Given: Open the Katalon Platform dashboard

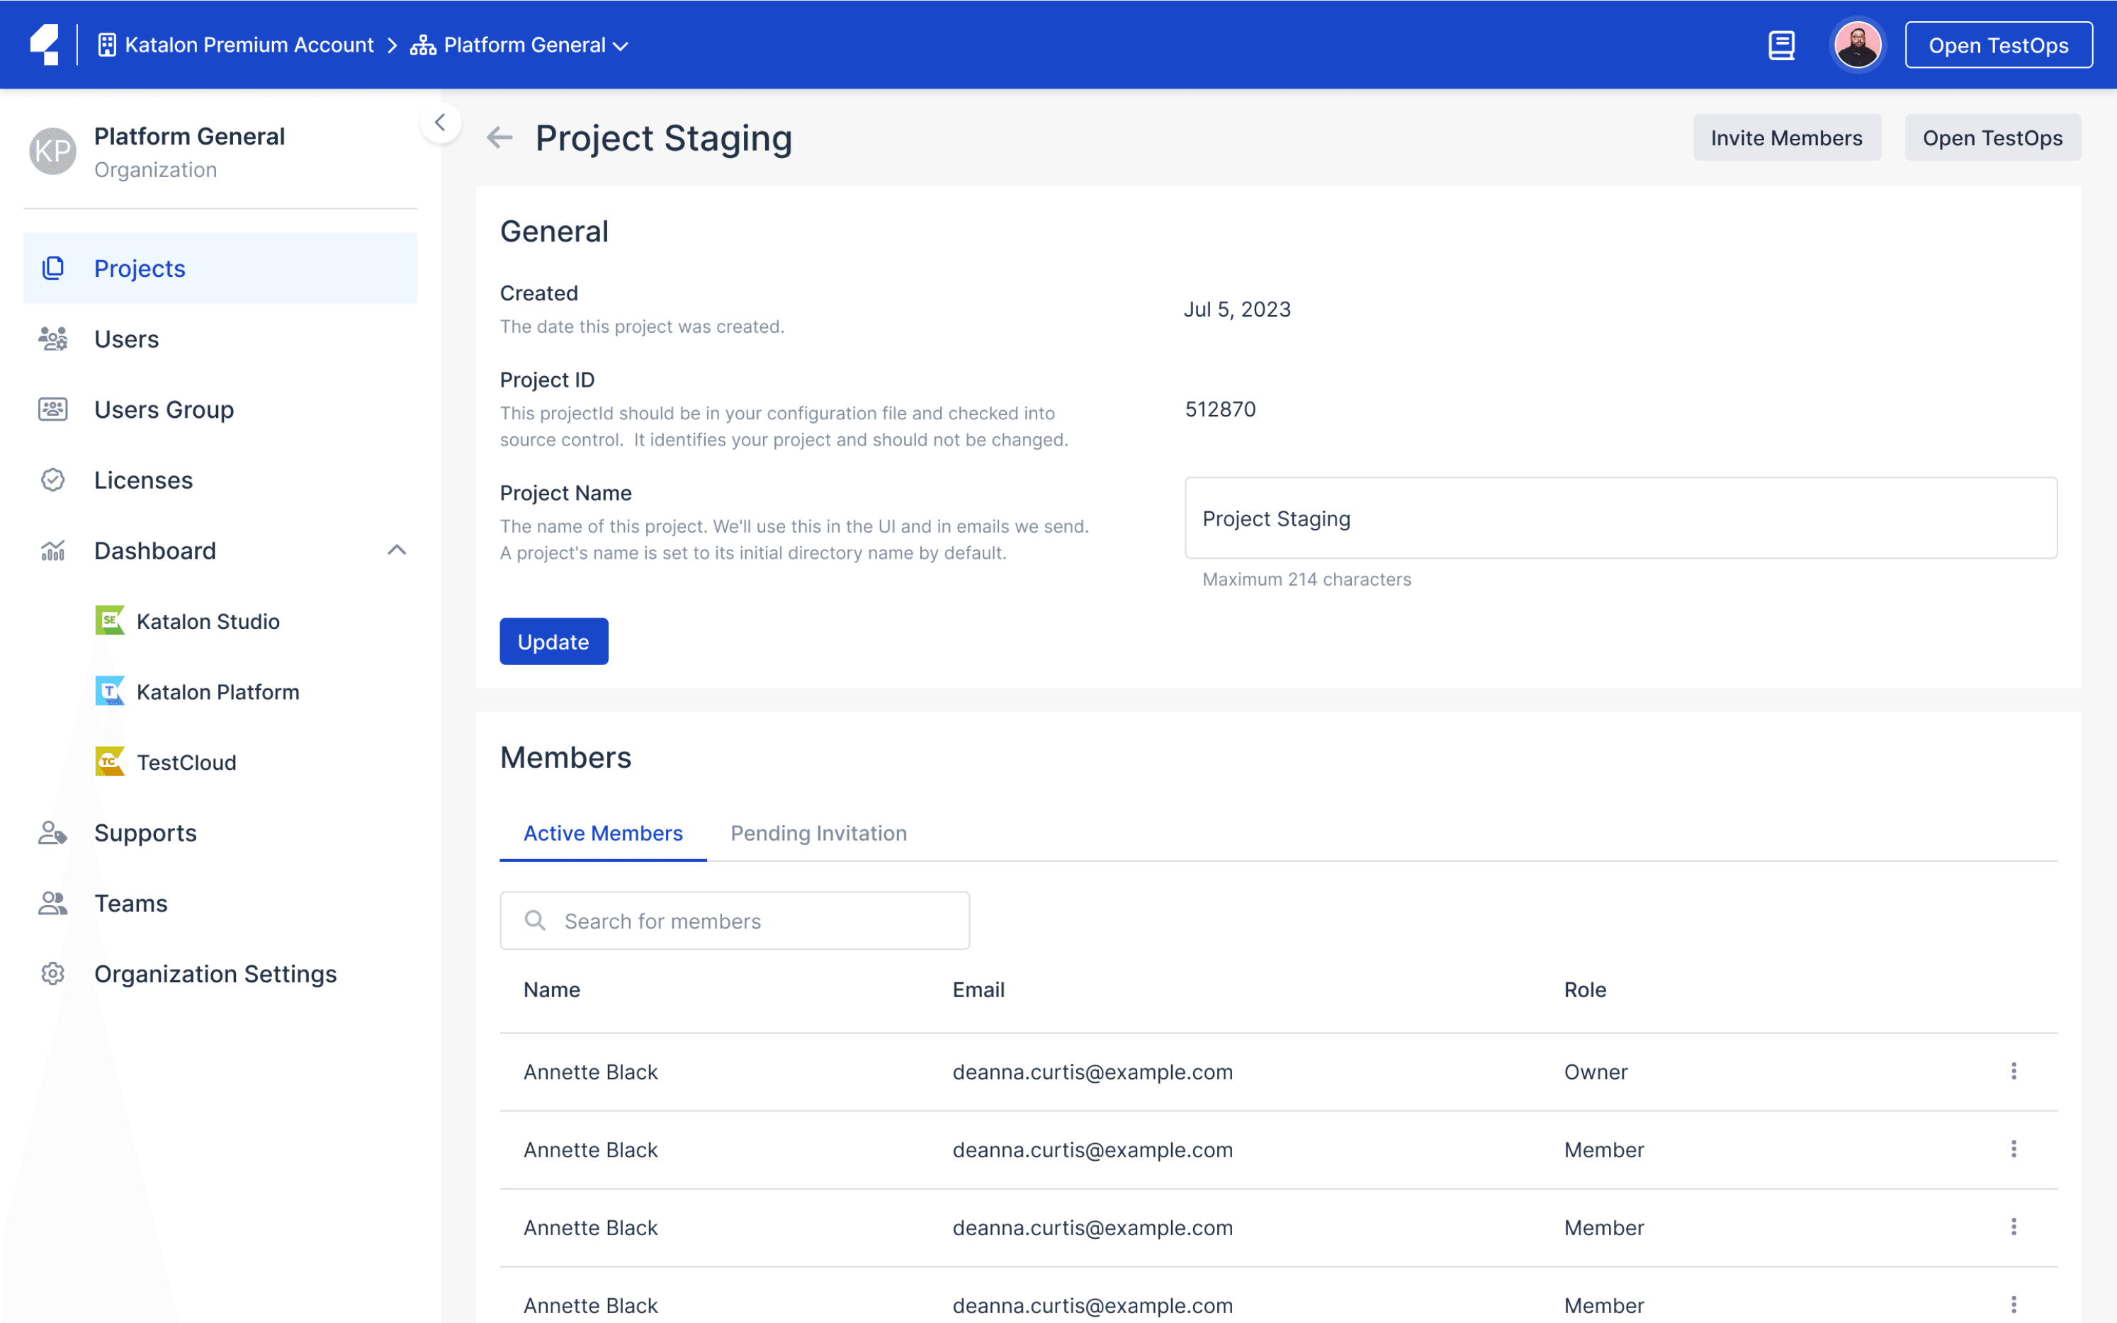Looking at the screenshot, I should pos(218,691).
